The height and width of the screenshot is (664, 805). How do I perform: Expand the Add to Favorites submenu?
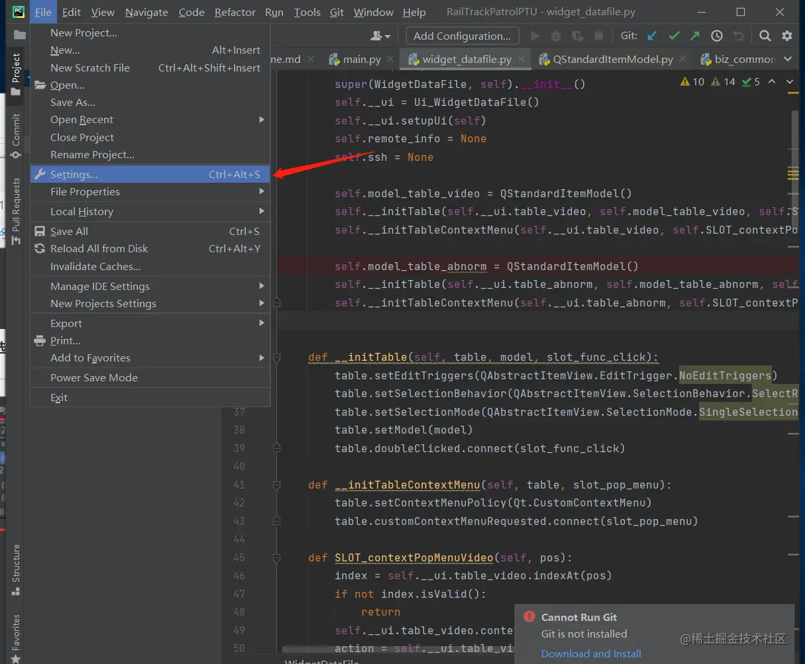[x=262, y=357]
